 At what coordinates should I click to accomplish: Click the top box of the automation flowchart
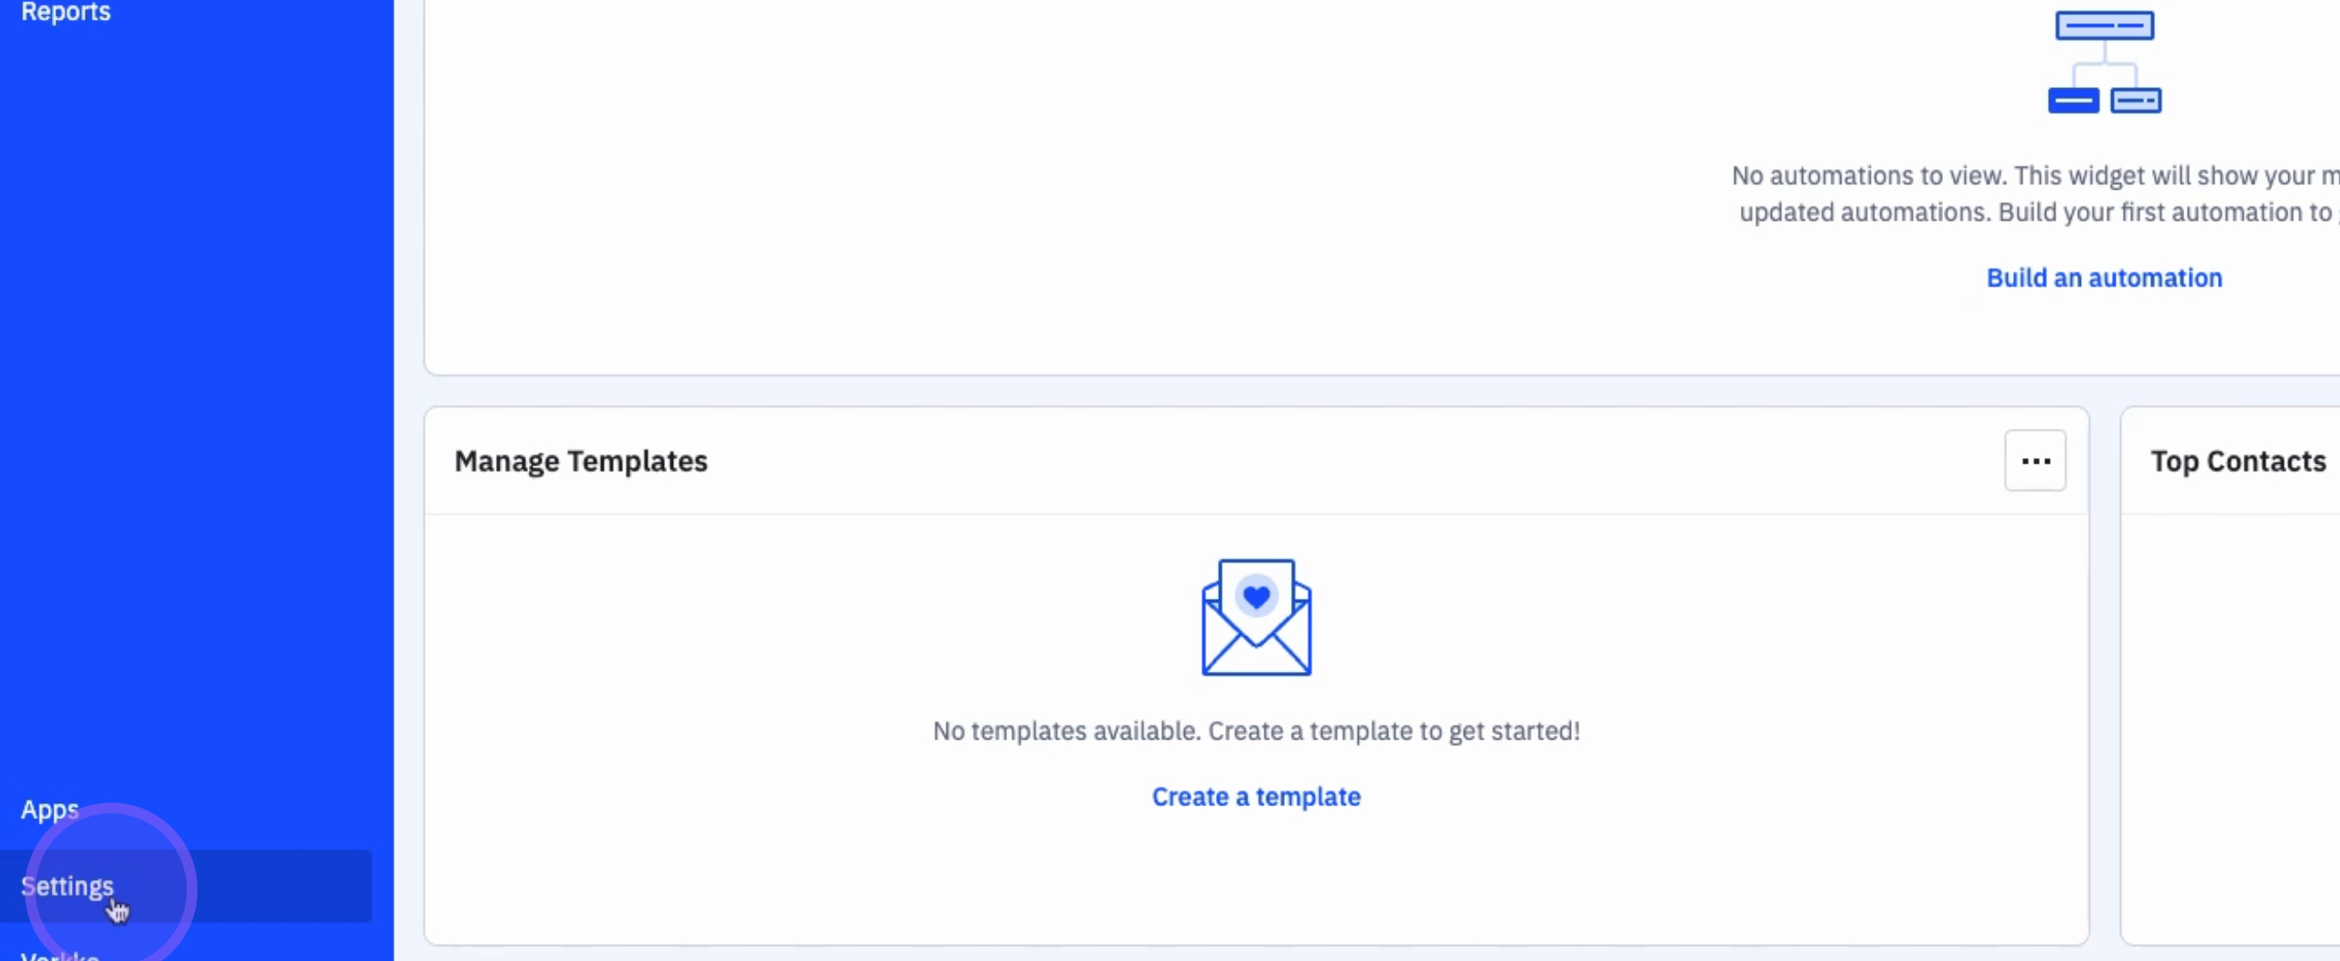click(x=2104, y=26)
